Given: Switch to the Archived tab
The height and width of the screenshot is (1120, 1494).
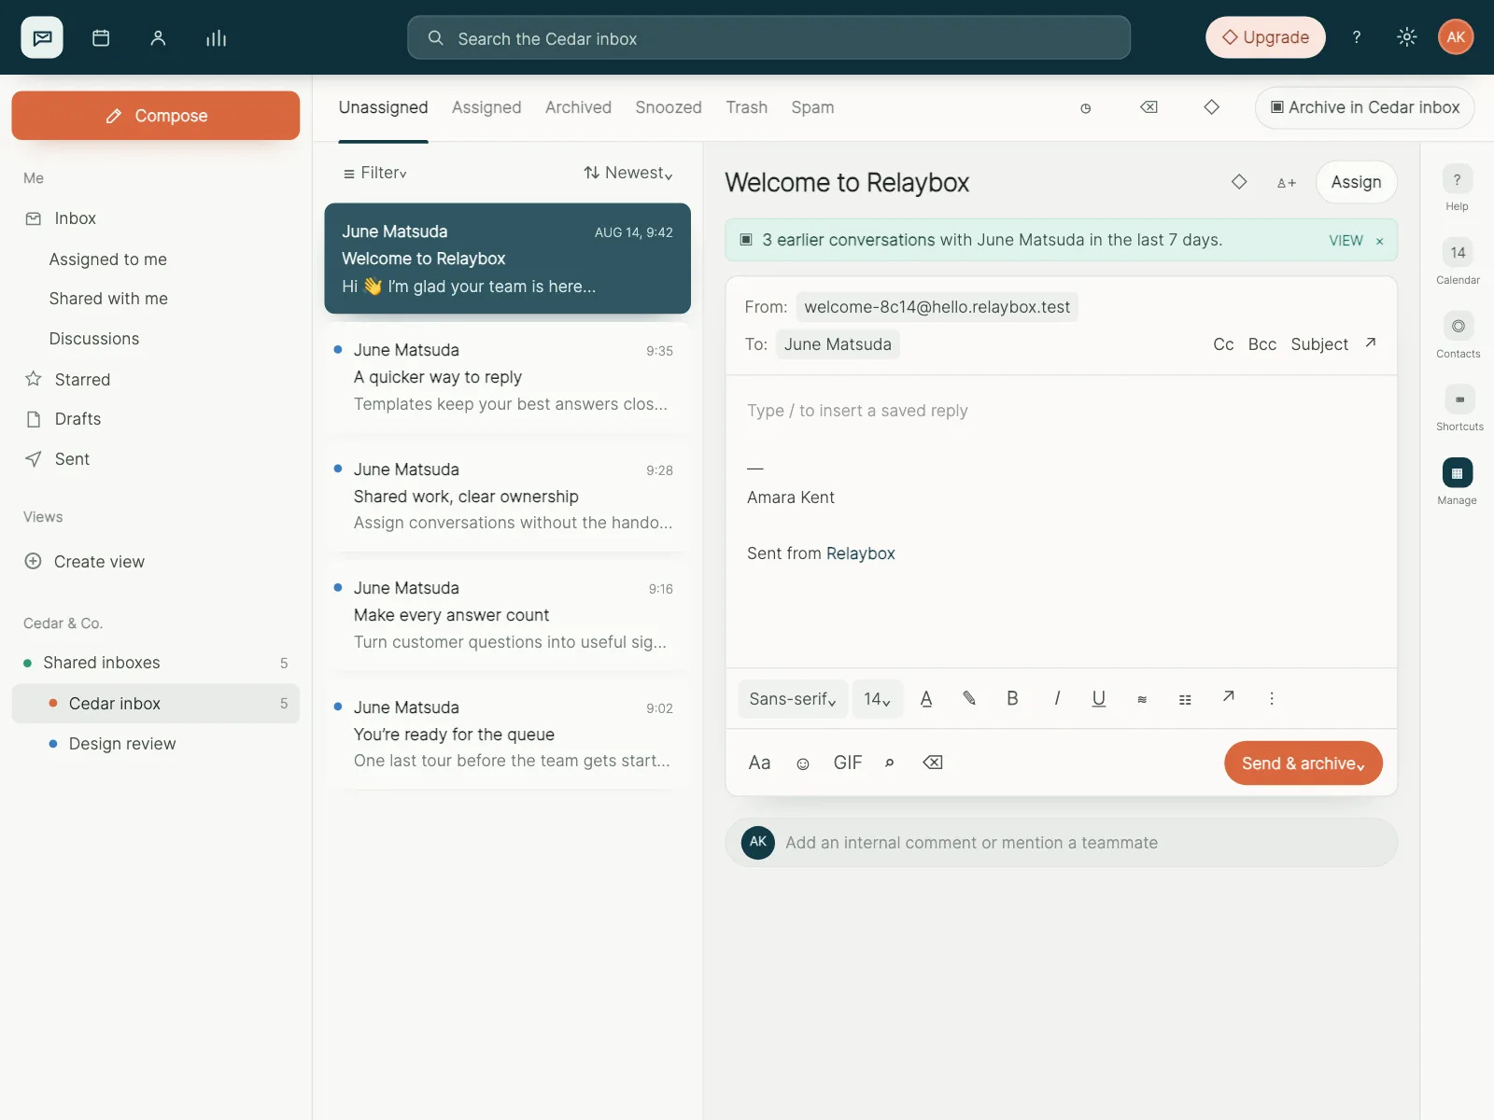Looking at the screenshot, I should point(578,107).
